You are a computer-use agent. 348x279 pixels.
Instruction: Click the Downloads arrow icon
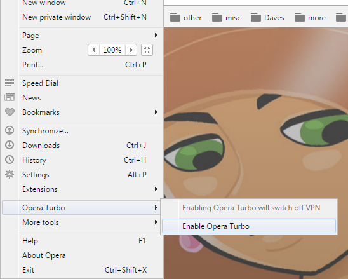[x=10, y=145]
